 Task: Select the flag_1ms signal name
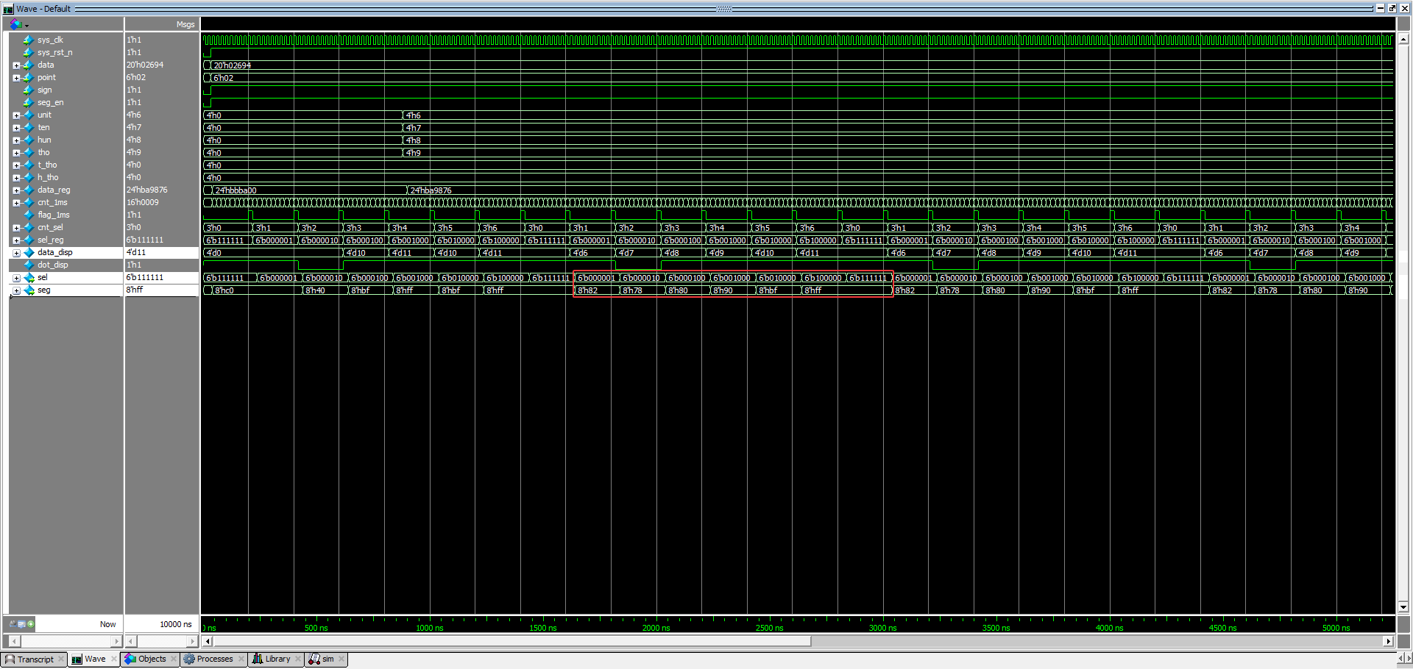tap(54, 215)
